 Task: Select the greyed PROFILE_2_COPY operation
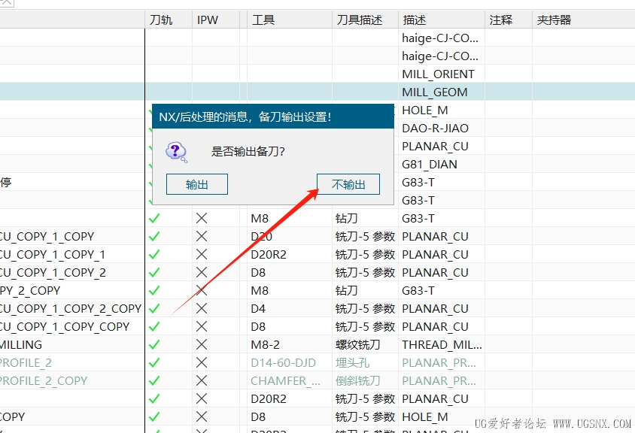click(x=44, y=381)
